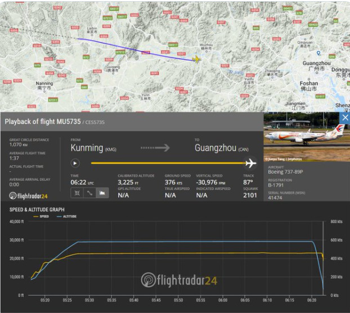Image resolution: width=350 pixels, height=313 pixels.
Task: Click the Guangzhou destination label in panel
Action: [x=216, y=148]
